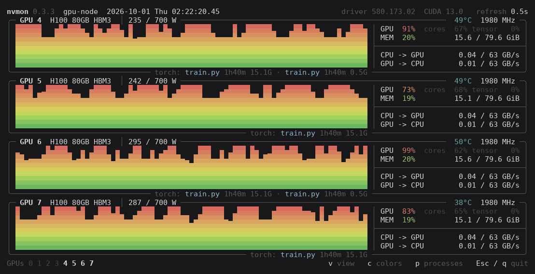Viewport: 535px width, 274px height.
Task: Click GPU 7's MEM 19% value
Action: [x=408, y=220]
